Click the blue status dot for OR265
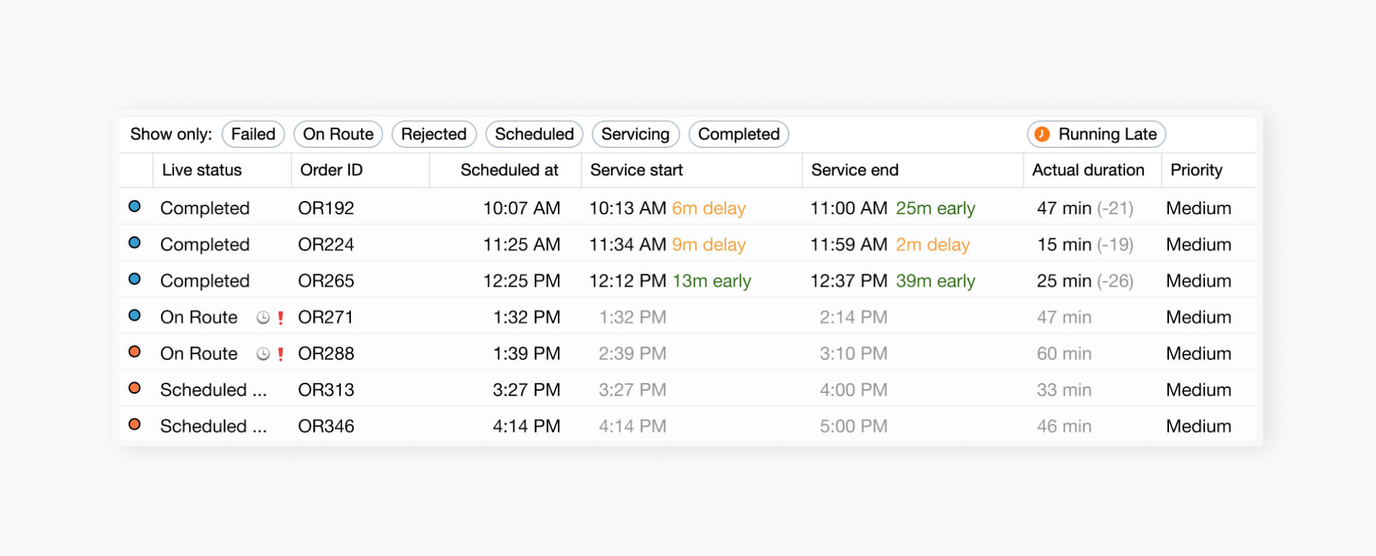The width and height of the screenshot is (1376, 556). [134, 279]
